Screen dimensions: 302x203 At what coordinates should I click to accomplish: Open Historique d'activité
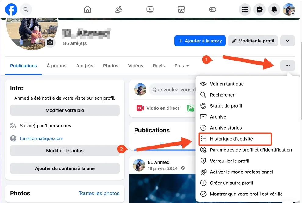click(x=235, y=139)
